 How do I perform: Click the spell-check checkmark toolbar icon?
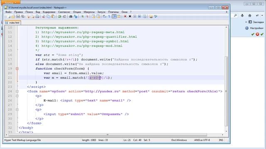pyautogui.click(x=156, y=17)
